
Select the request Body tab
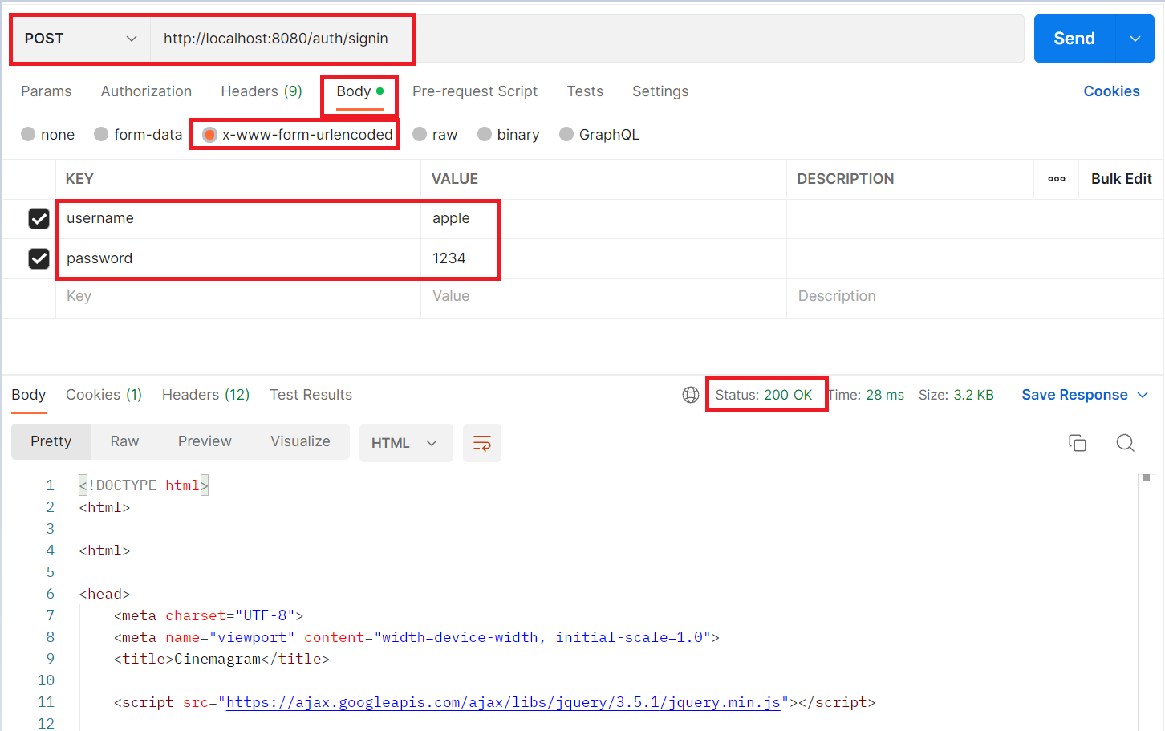359,91
